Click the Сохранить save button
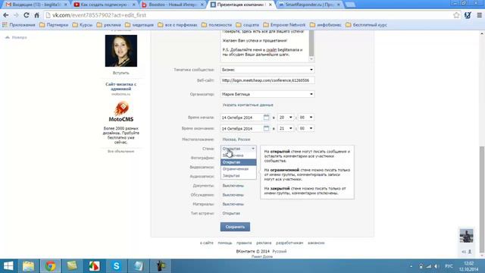Screen dimensions: 485x273 pos(235,227)
